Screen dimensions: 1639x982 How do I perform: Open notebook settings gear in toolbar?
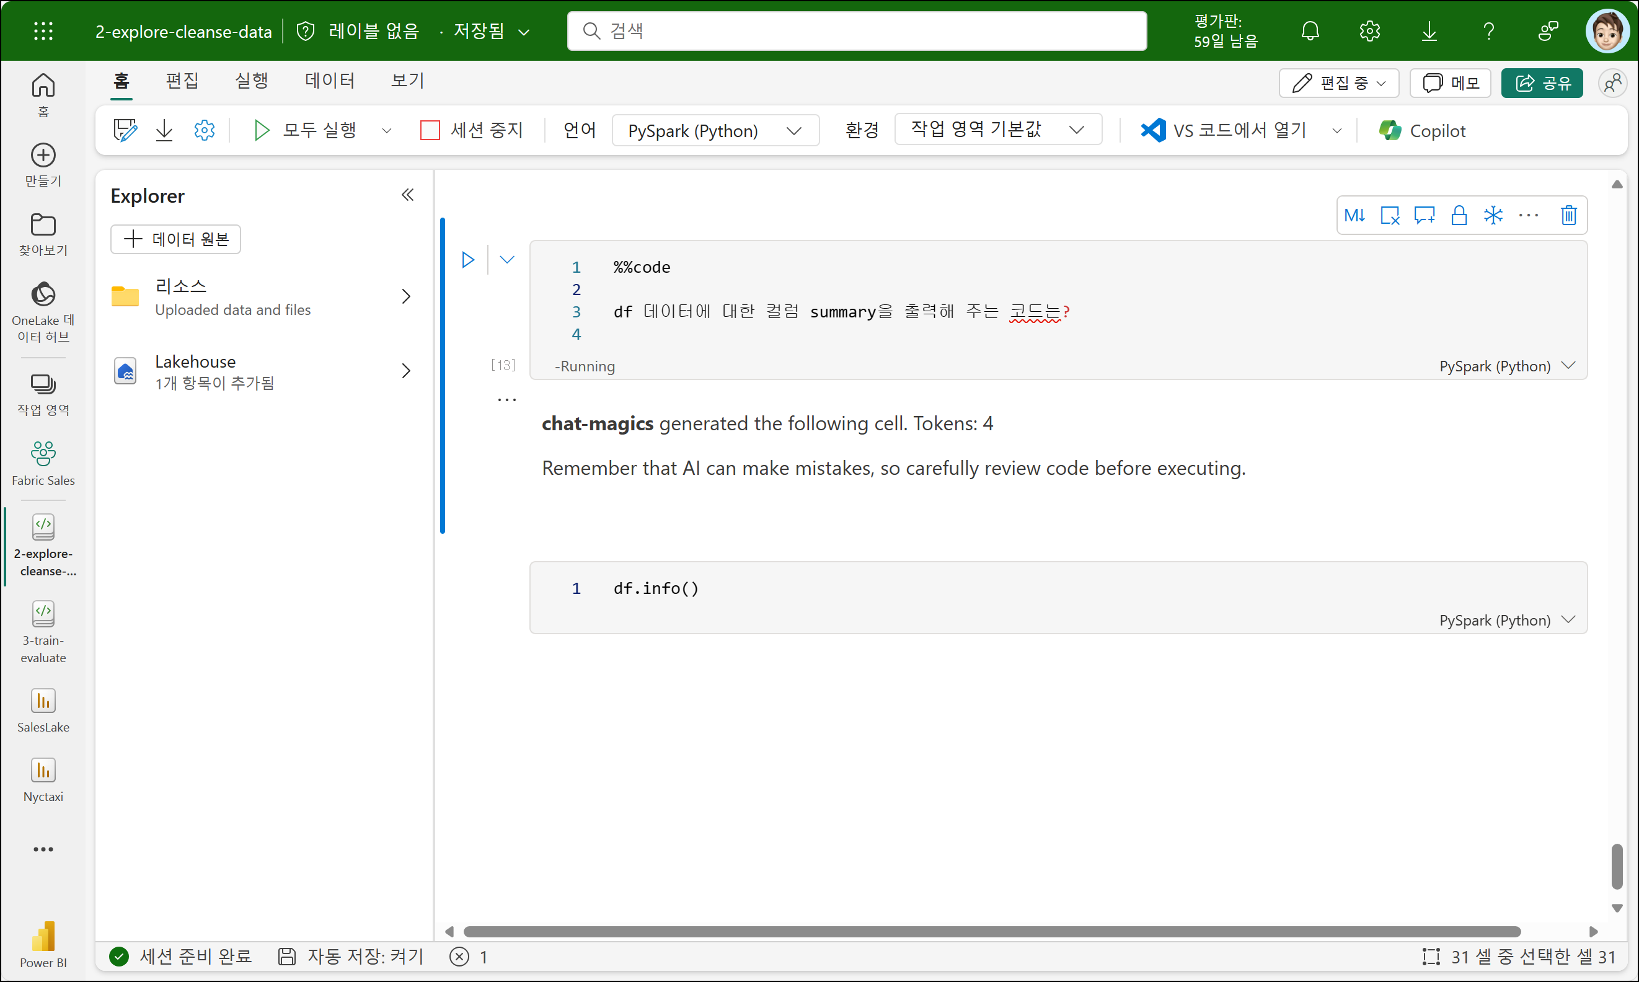pyautogui.click(x=205, y=130)
